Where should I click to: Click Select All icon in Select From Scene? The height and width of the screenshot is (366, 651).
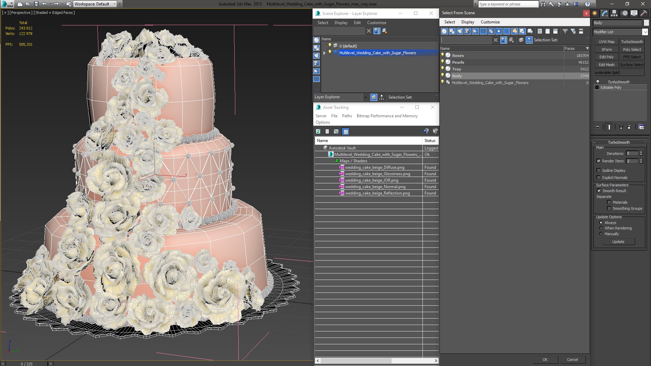pos(540,31)
